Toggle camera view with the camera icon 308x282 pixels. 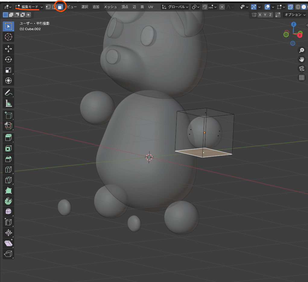[x=302, y=68]
